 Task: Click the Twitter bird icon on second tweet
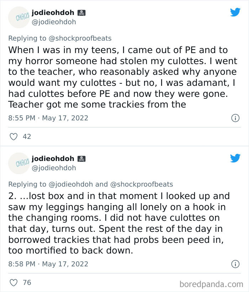click(235, 158)
